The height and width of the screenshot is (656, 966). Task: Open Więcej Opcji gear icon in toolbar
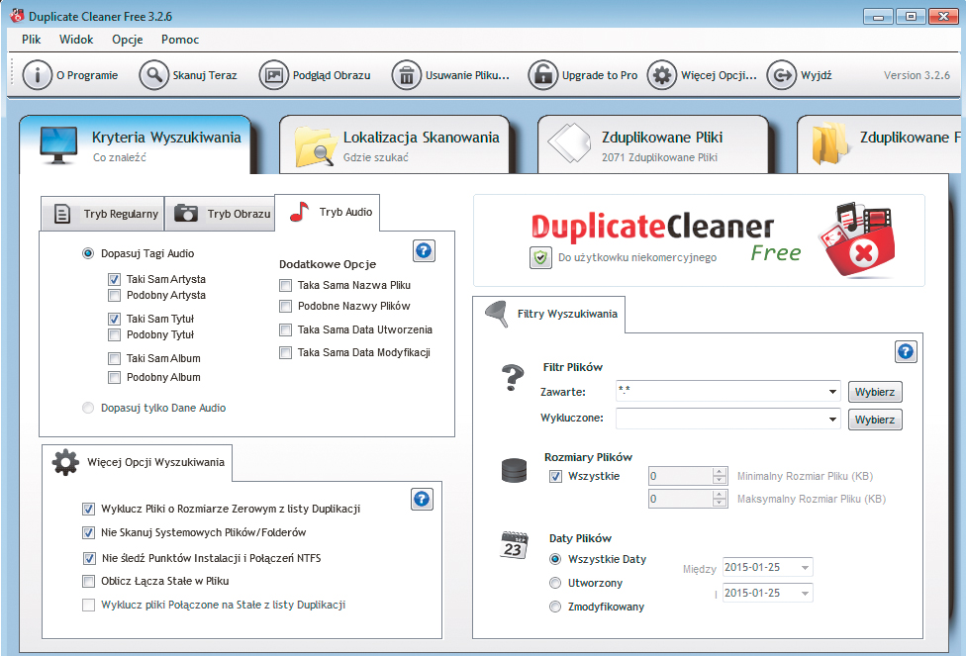(662, 75)
